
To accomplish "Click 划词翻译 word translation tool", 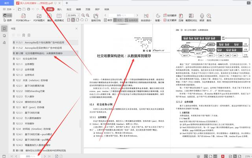I will tap(170, 15).
